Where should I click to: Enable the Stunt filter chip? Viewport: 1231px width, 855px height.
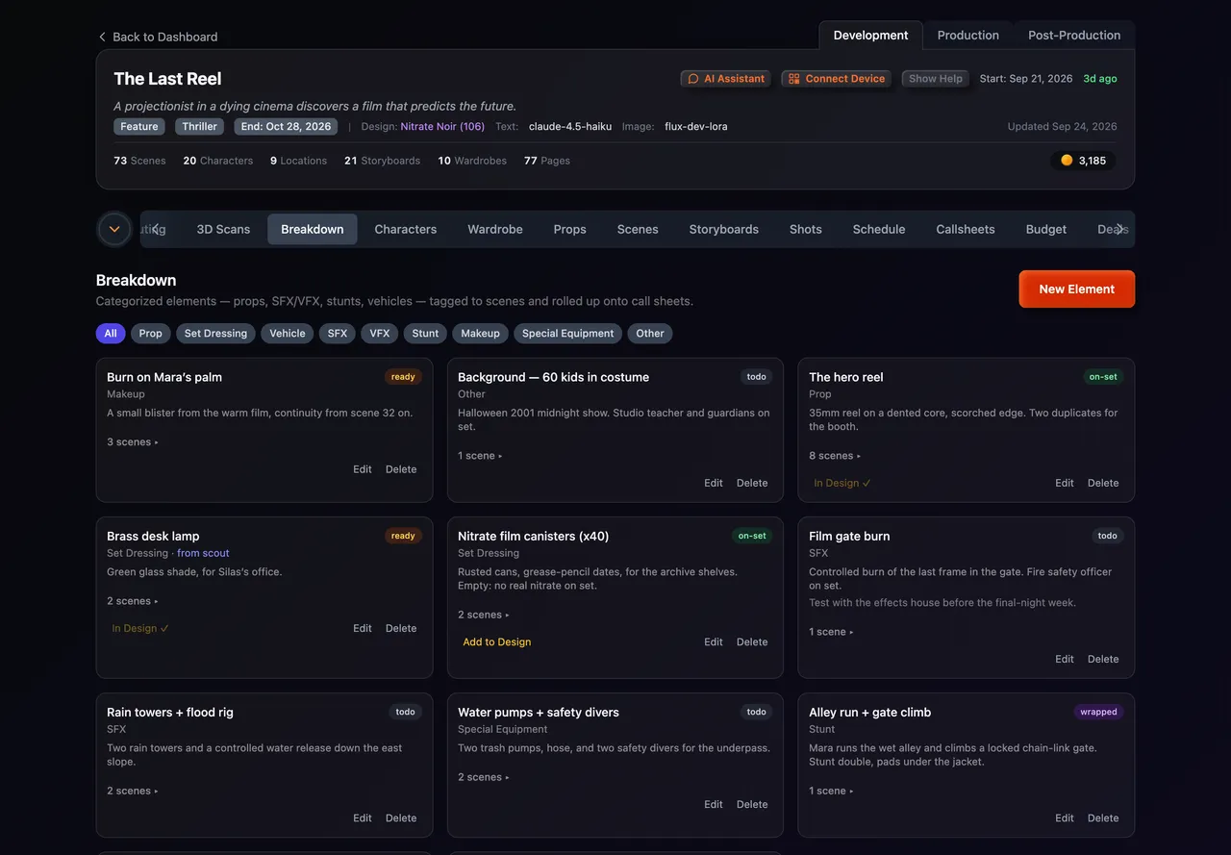click(425, 334)
